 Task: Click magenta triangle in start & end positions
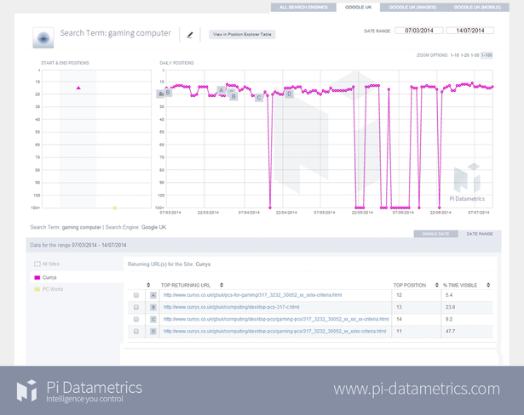click(x=78, y=88)
